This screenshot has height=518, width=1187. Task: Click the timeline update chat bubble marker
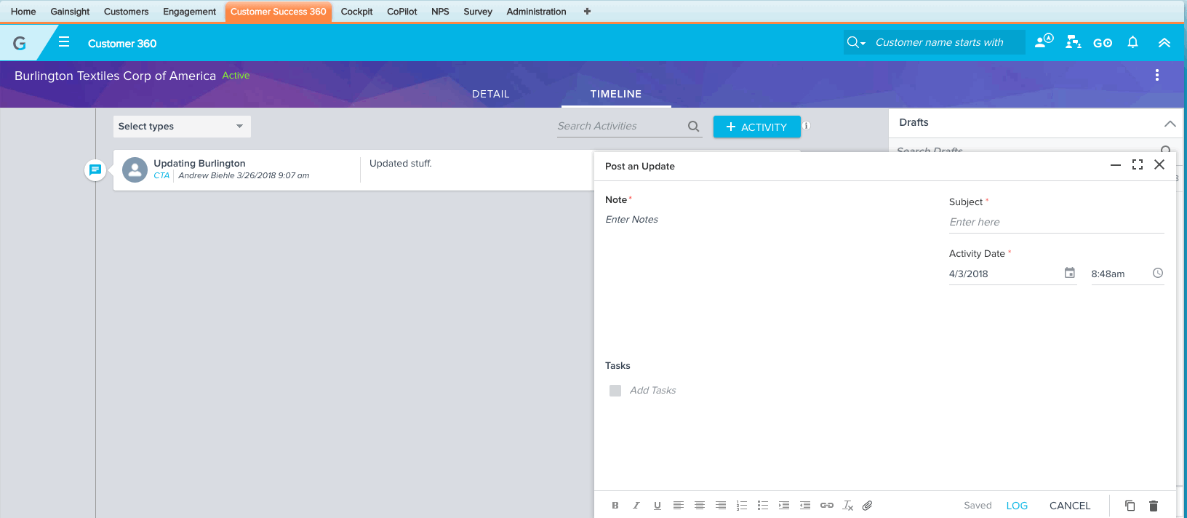[x=95, y=170]
